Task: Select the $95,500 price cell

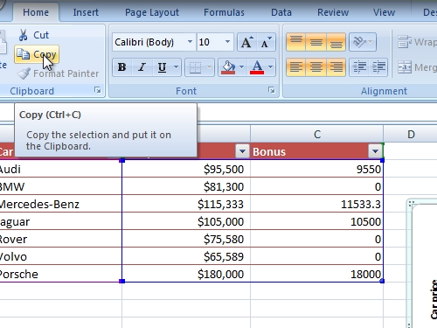Action: click(x=186, y=169)
